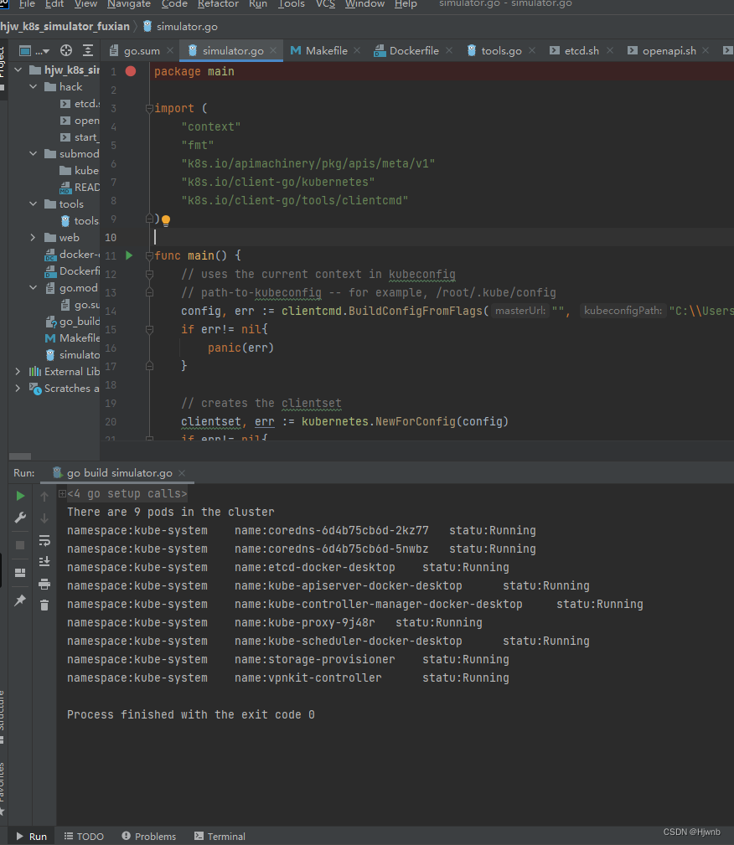
Task: Open the Tools menu
Action: point(292,4)
